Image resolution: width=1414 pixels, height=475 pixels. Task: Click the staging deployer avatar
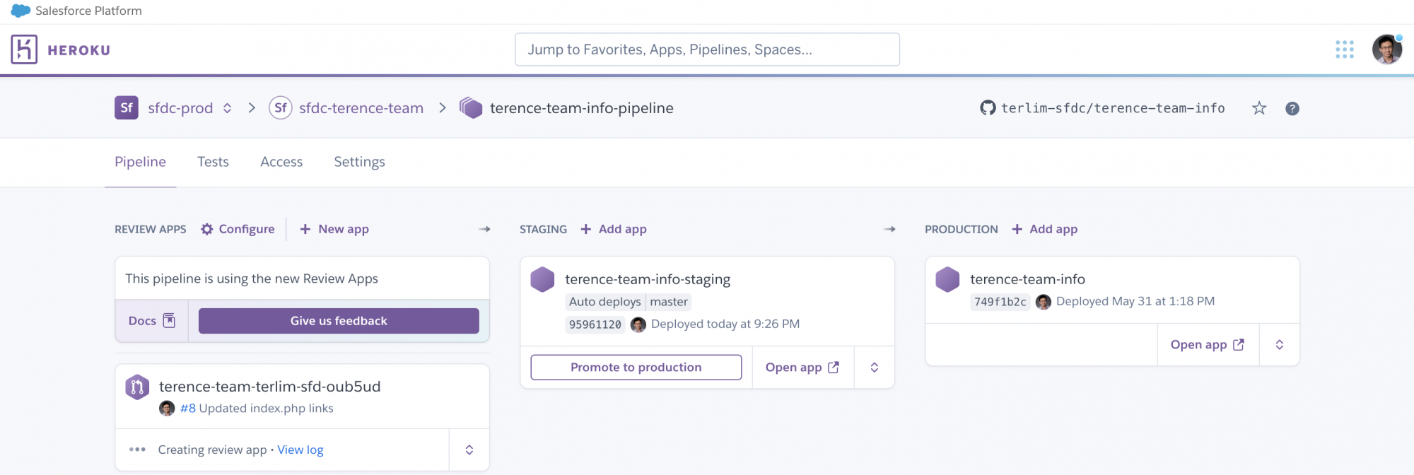click(x=638, y=324)
